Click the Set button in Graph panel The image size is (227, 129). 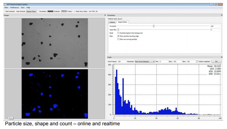click(x=216, y=61)
